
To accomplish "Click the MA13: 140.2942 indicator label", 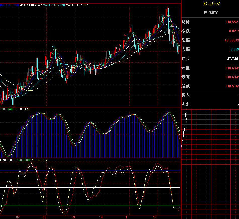I will (x=31, y=5).
